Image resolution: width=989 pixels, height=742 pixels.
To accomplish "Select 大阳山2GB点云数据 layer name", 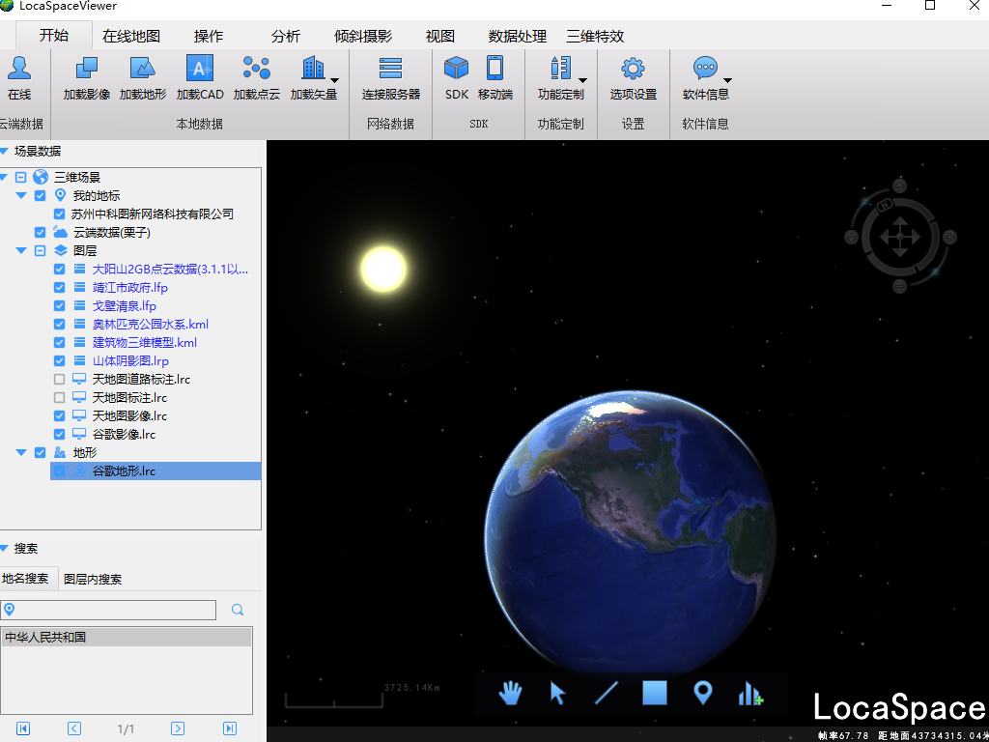I will [x=170, y=270].
